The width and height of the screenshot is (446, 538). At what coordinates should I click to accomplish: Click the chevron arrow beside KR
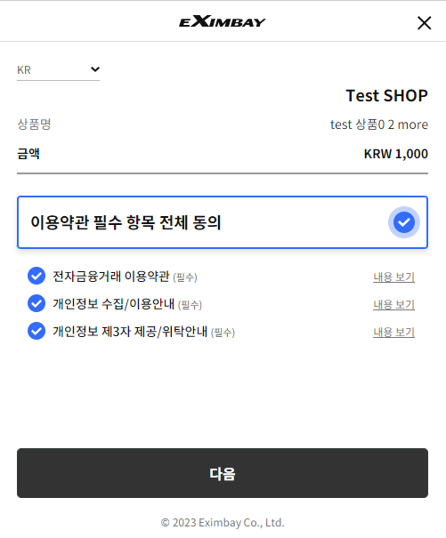[x=95, y=69]
